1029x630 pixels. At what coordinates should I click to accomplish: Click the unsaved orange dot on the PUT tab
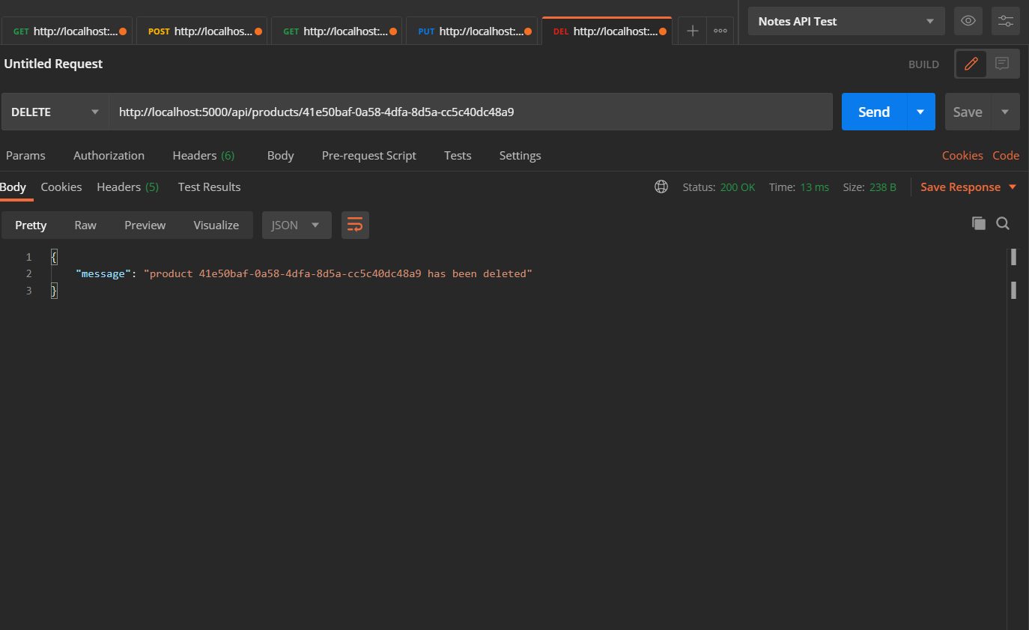(x=528, y=31)
